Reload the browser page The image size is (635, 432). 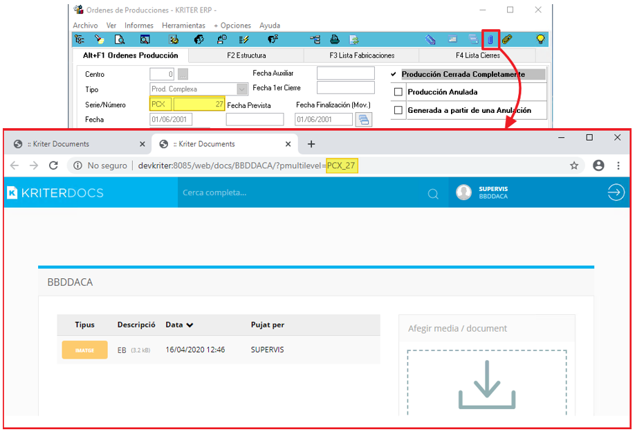coord(53,165)
